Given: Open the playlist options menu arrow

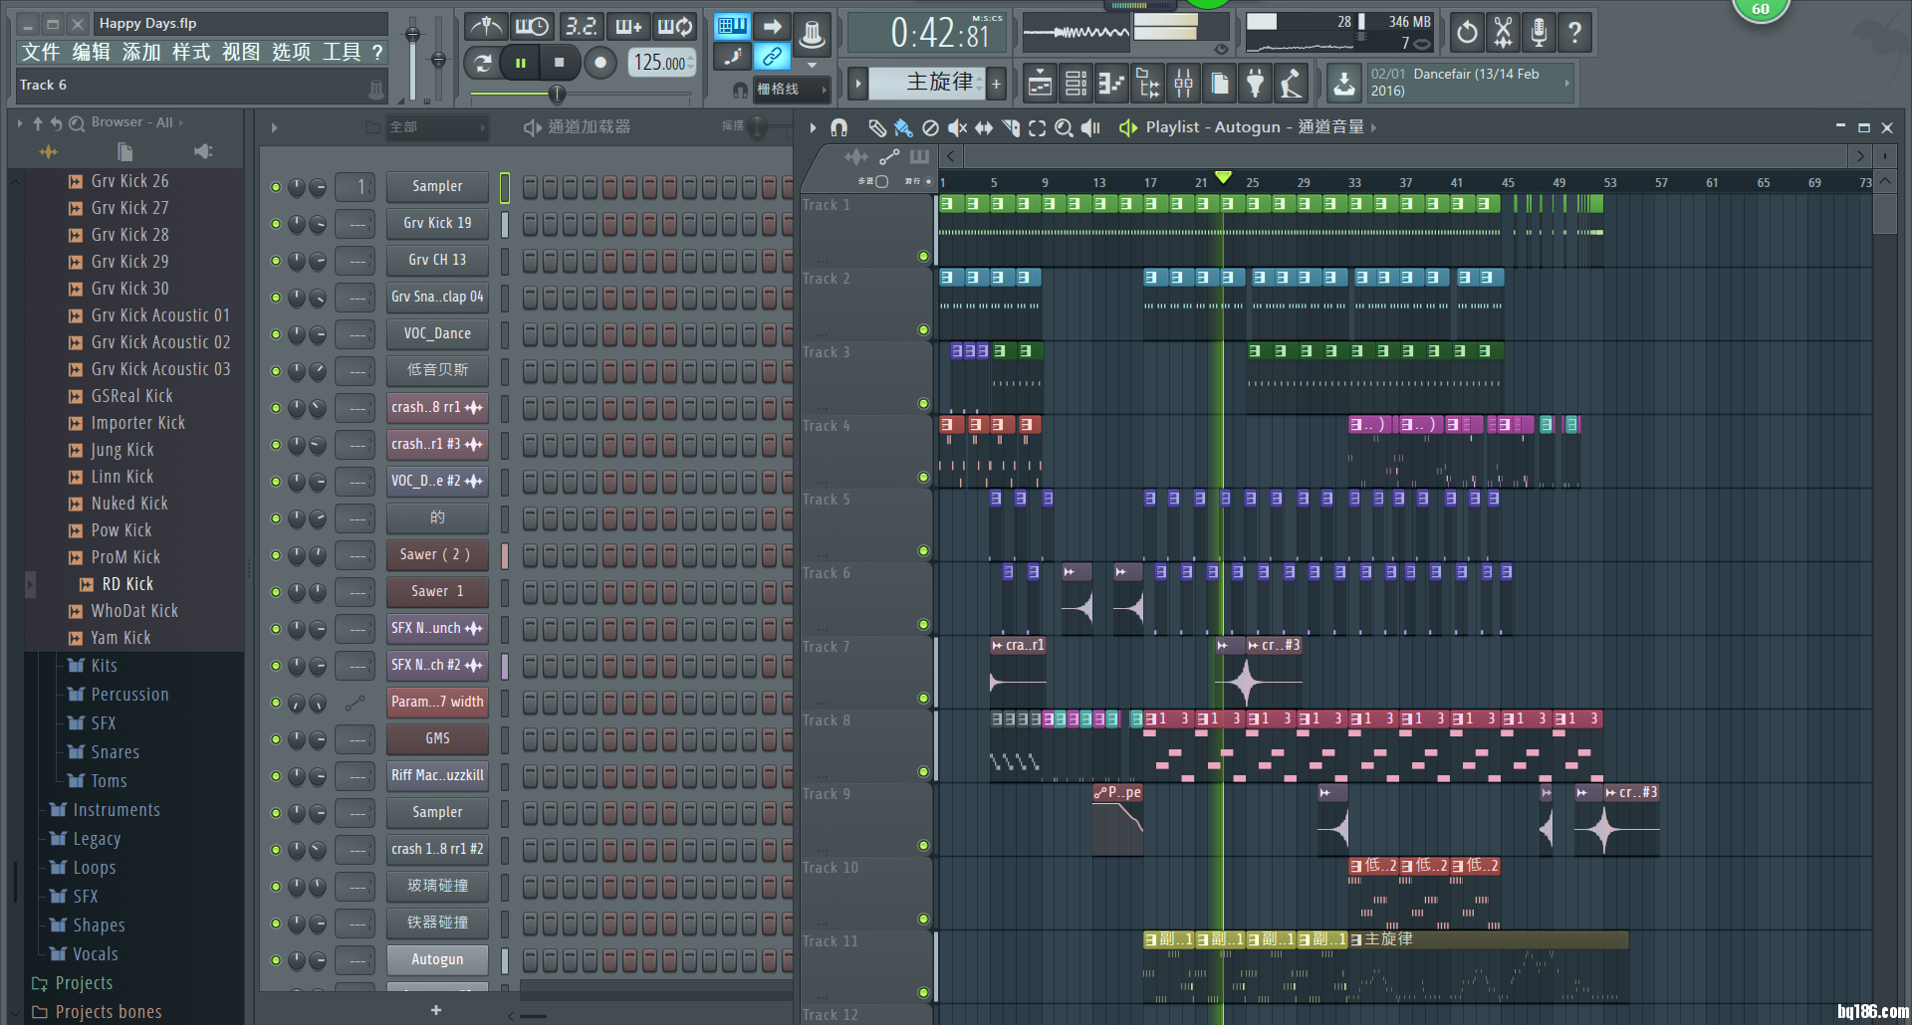Looking at the screenshot, I should 813,127.
